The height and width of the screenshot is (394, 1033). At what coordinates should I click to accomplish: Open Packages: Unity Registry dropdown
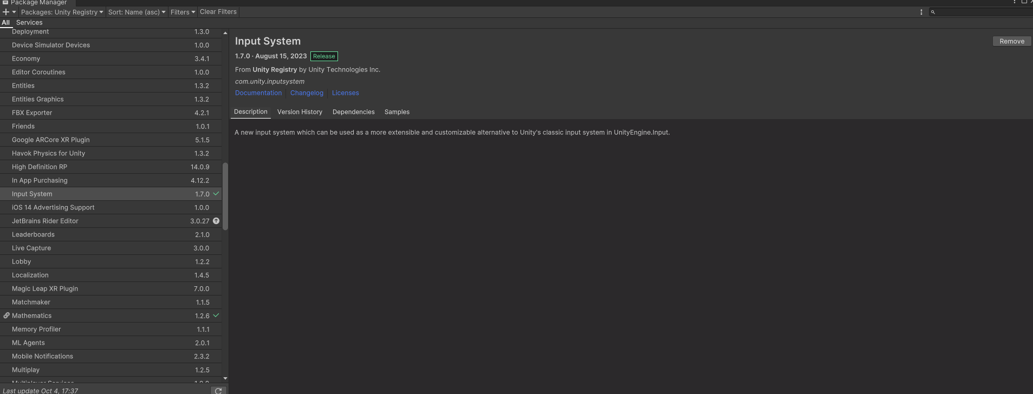click(x=62, y=12)
